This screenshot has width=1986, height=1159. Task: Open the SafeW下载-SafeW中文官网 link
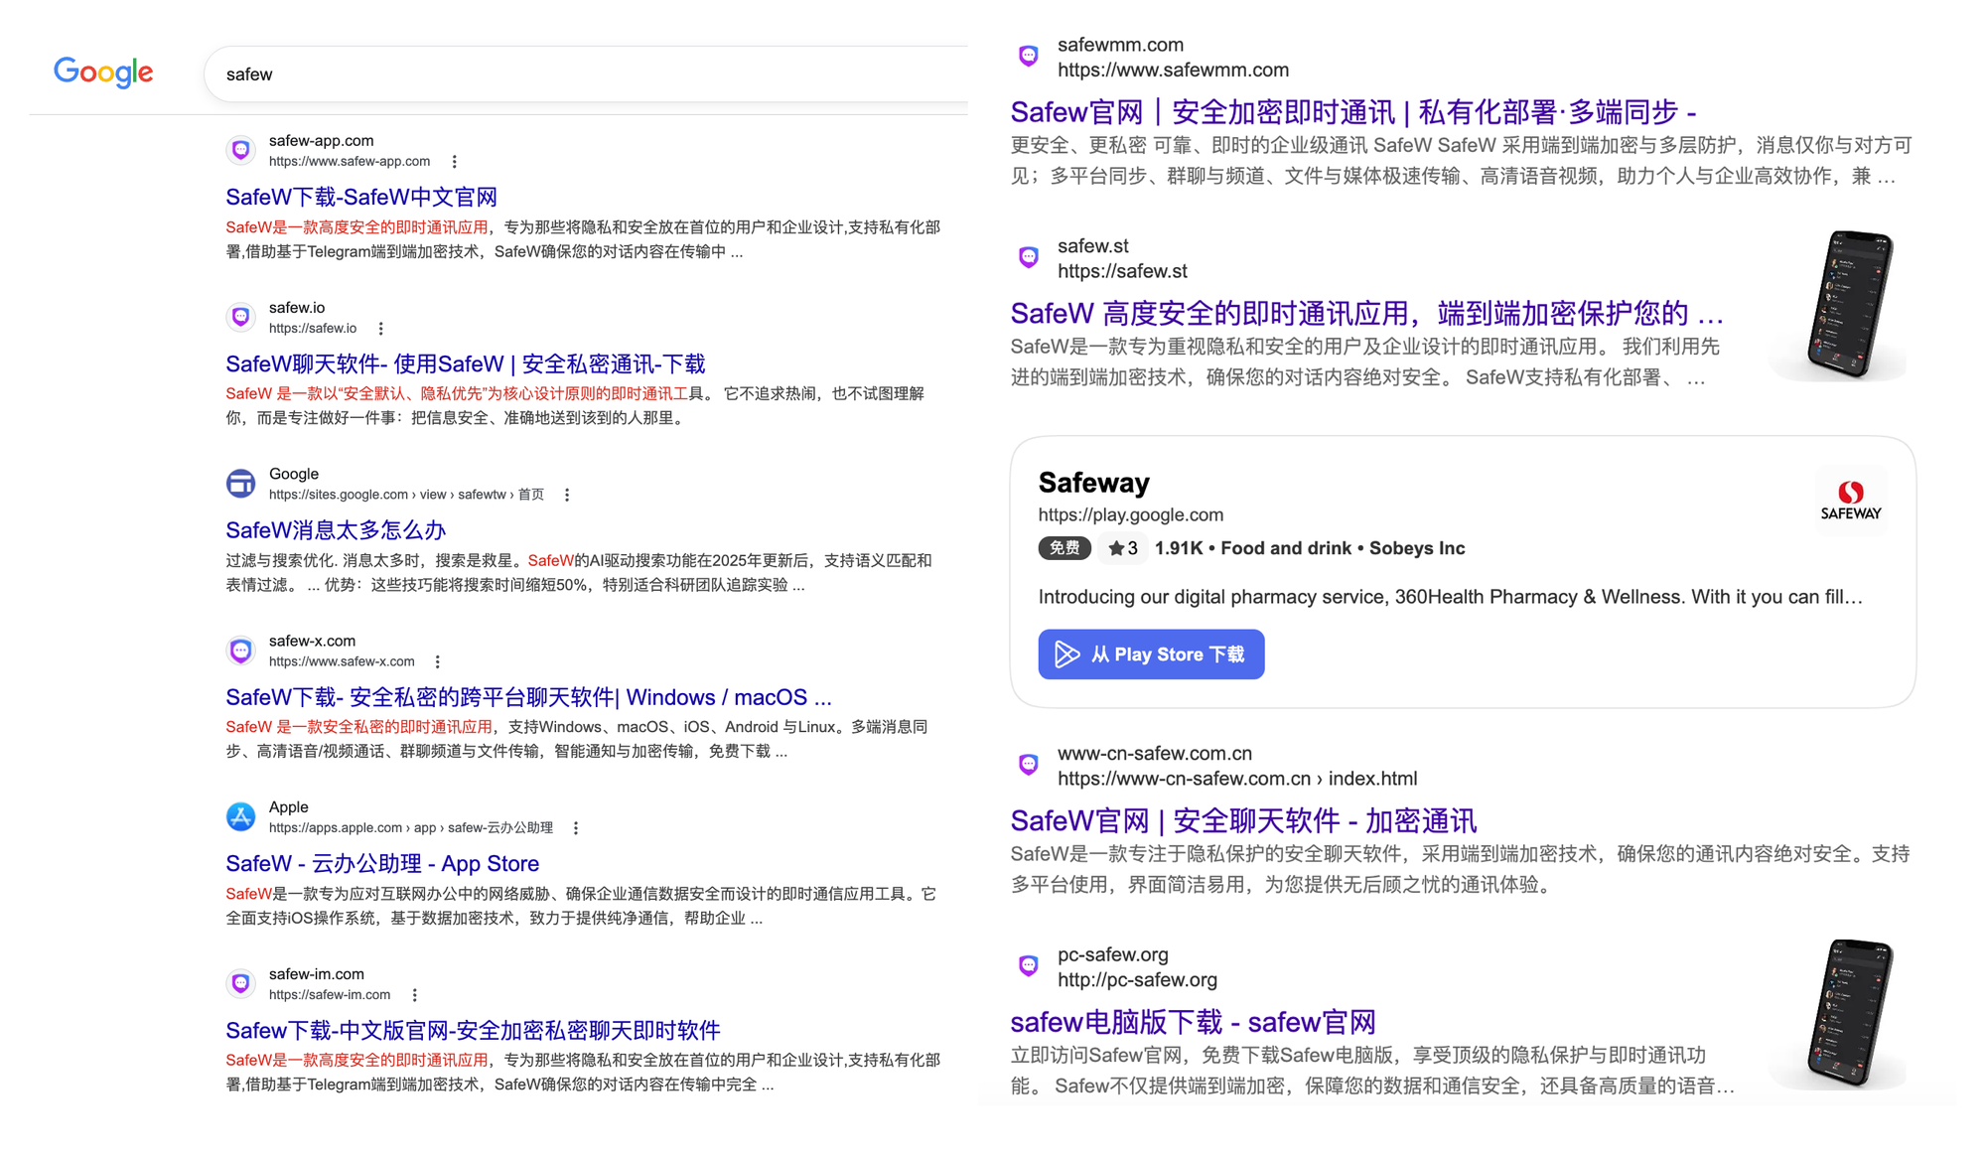361,198
